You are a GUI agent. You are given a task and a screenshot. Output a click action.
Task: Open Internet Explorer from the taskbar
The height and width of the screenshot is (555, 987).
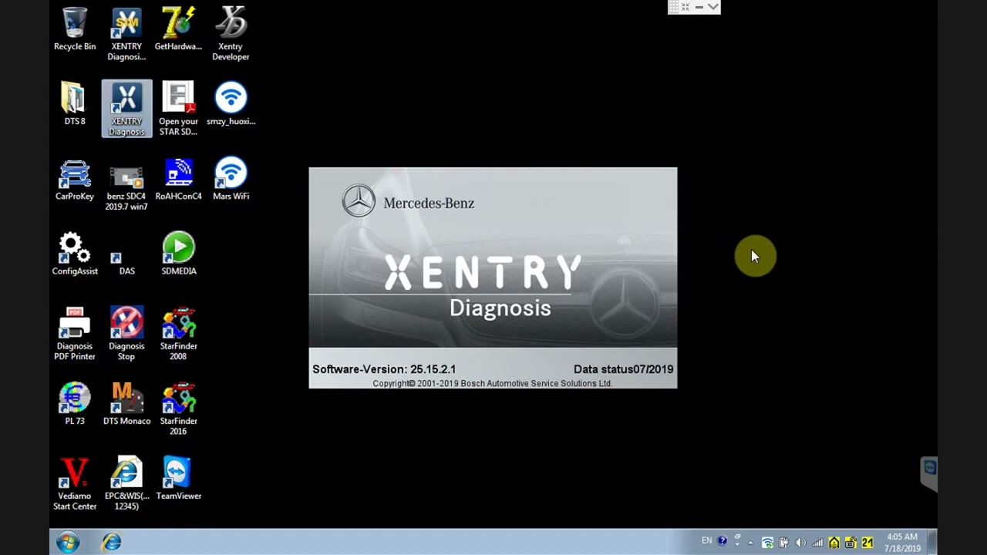112,542
